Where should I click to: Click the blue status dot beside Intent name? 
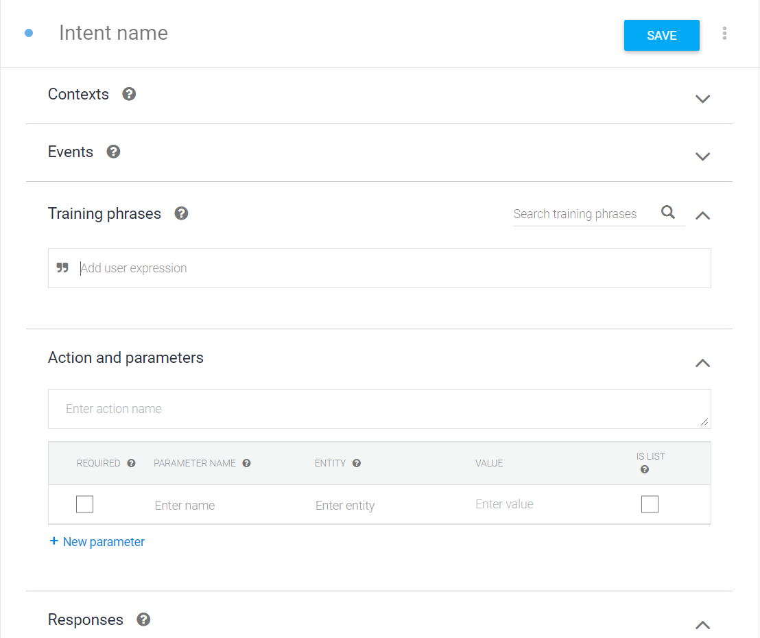pyautogui.click(x=29, y=33)
